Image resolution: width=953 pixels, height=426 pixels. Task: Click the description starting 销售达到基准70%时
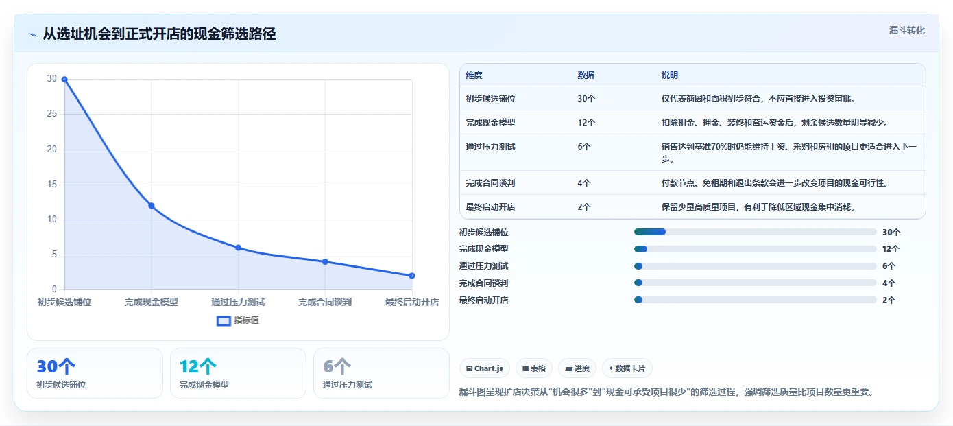(789, 152)
